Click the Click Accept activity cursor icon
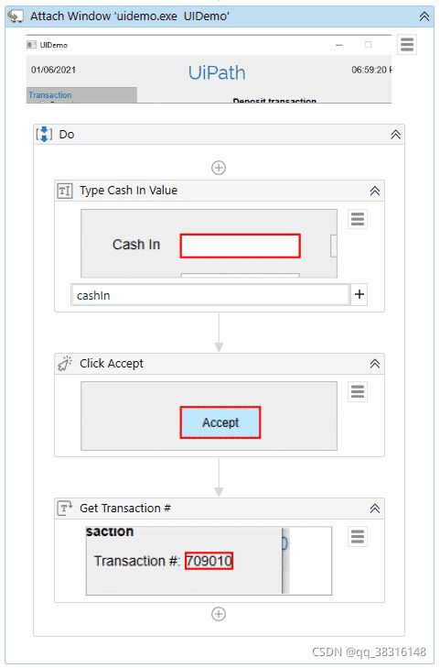This screenshot has width=440, height=668. click(65, 364)
